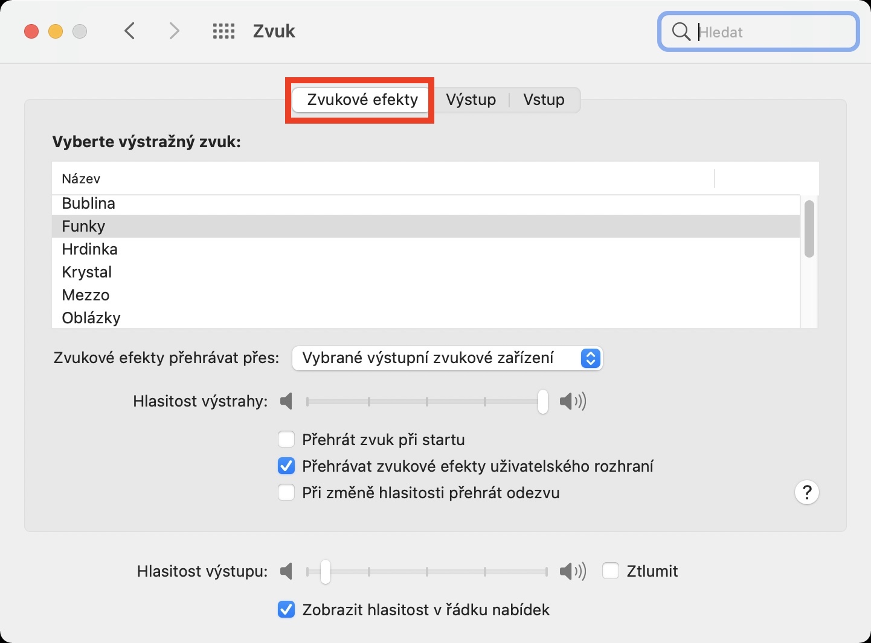
Task: Check the Ztlumit mute checkbox
Action: click(611, 571)
